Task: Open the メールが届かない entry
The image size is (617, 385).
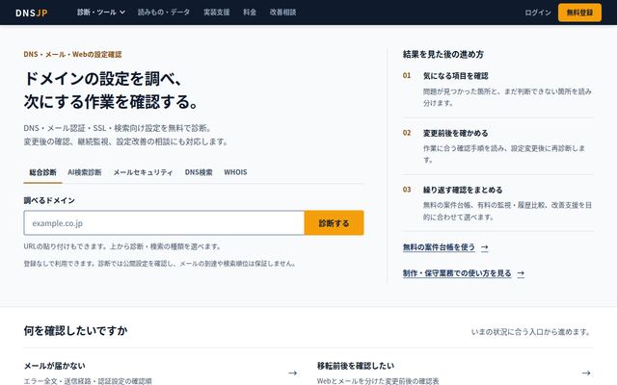Action: tap(54, 366)
